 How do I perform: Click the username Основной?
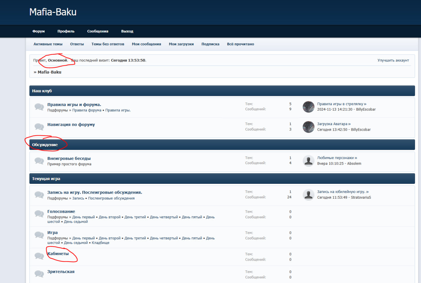click(x=58, y=60)
